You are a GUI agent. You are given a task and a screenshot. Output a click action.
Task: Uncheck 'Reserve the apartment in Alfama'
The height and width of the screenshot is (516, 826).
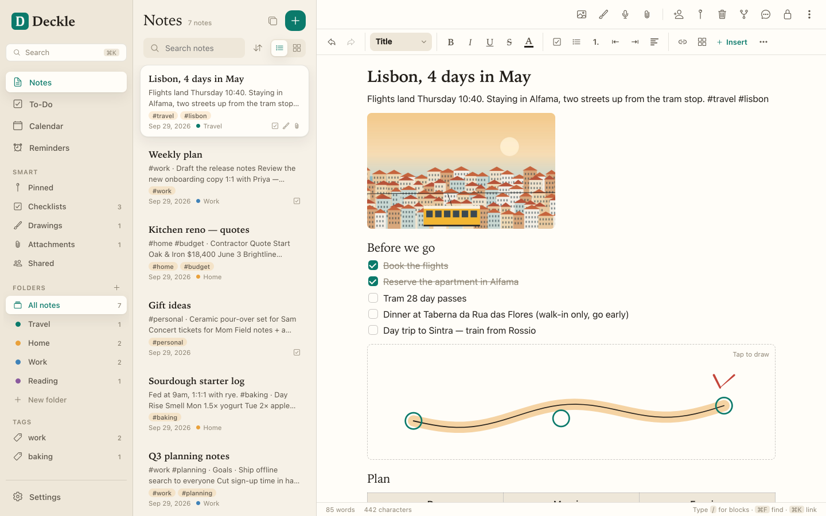tap(373, 282)
